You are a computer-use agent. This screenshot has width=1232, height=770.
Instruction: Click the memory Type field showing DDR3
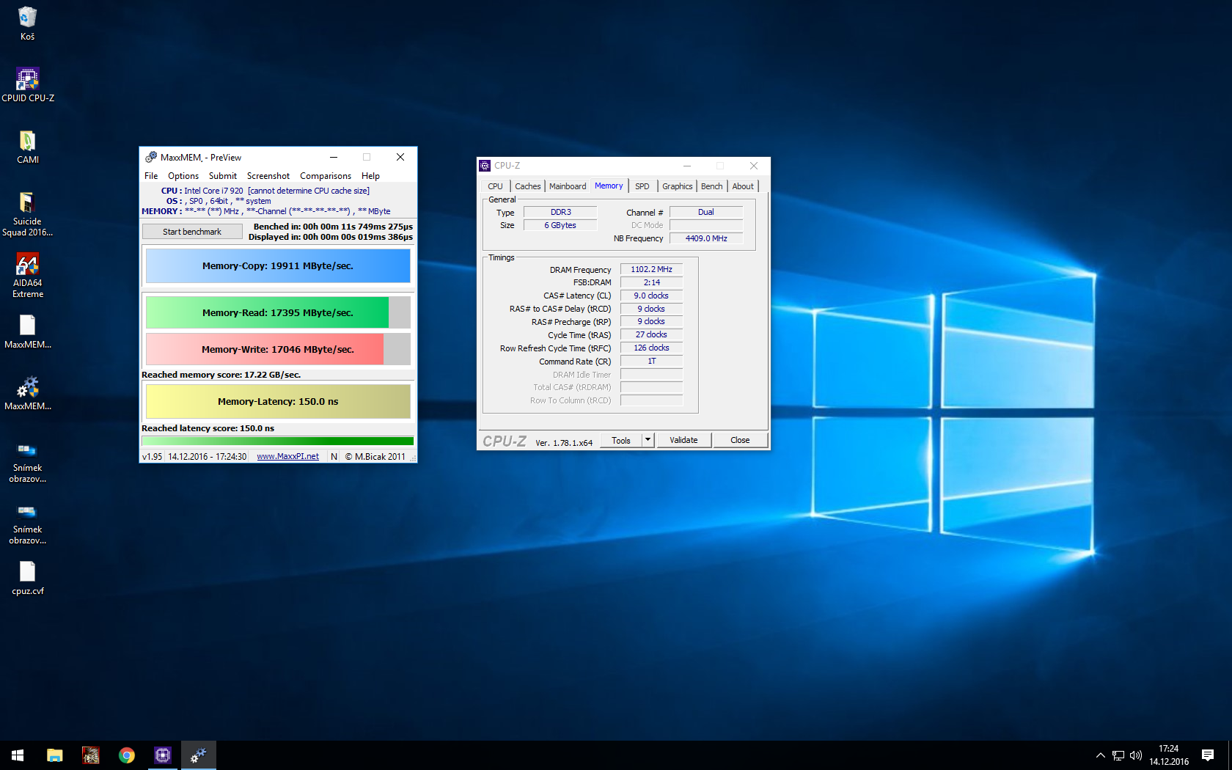point(560,212)
